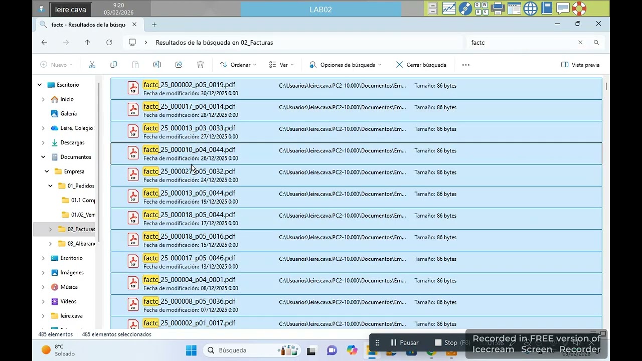Image resolution: width=642 pixels, height=361 pixels.
Task: Add a new Explorer tab with plus
Action: tap(154, 25)
